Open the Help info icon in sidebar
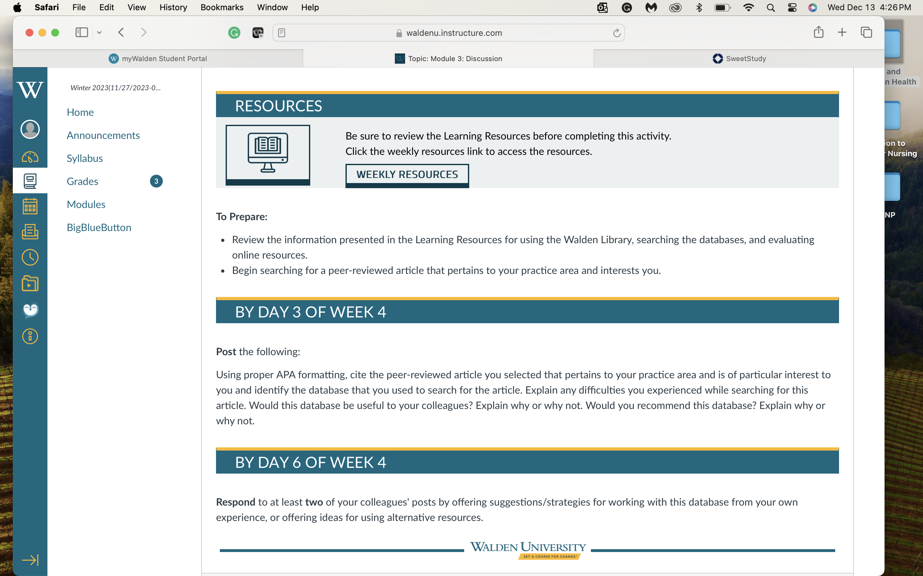923x576 pixels. tap(30, 336)
